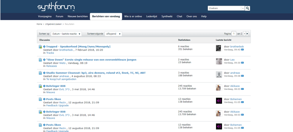Go to last post in Trapped thread
The width and height of the screenshot is (293, 132).
[242, 50]
